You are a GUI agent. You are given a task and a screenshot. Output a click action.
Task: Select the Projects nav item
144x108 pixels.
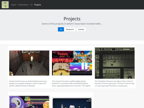(38, 5)
